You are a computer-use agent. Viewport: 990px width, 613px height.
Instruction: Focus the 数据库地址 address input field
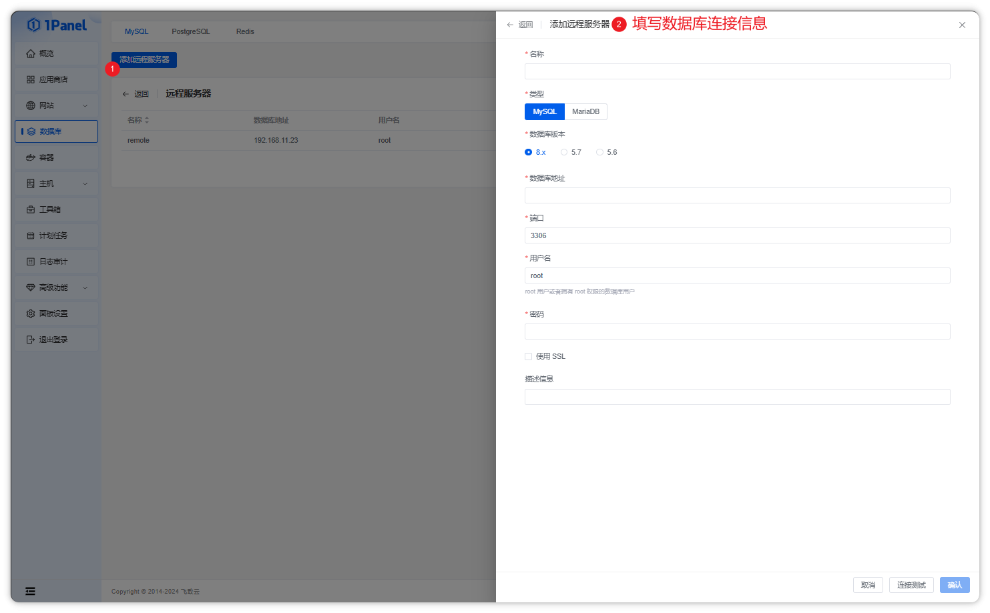(x=737, y=195)
